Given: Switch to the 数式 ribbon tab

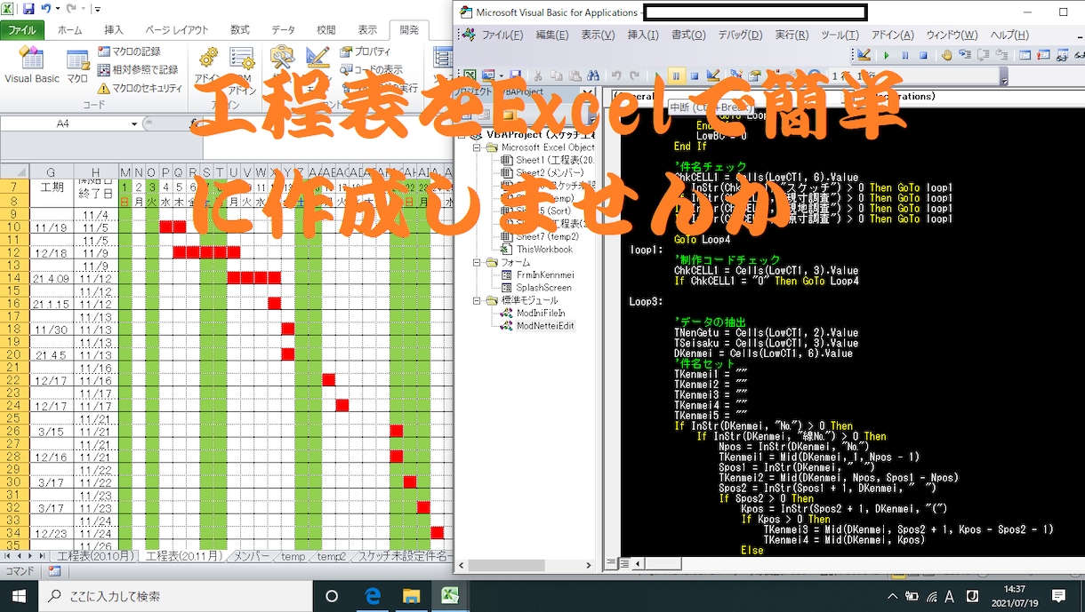Looking at the screenshot, I should point(240,29).
